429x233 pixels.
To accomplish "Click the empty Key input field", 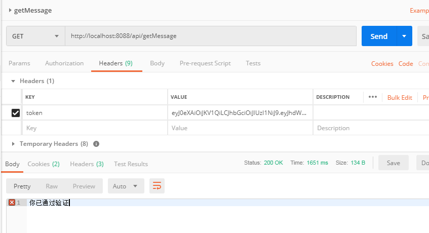I will (x=95, y=128).
